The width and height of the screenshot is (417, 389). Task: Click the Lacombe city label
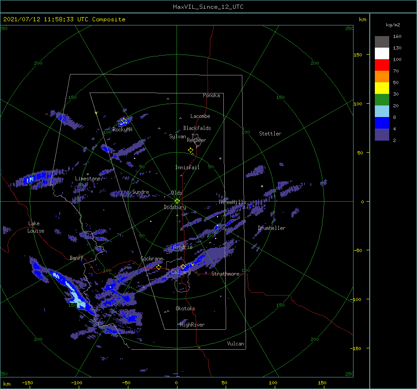200,116
